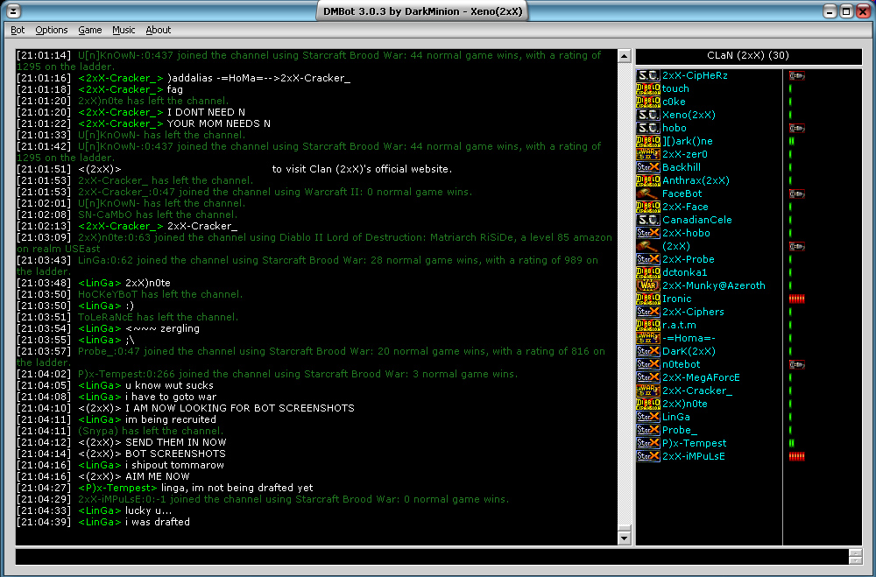Click the chat scrollbar down arrow
This screenshot has width=876, height=577.
624,538
